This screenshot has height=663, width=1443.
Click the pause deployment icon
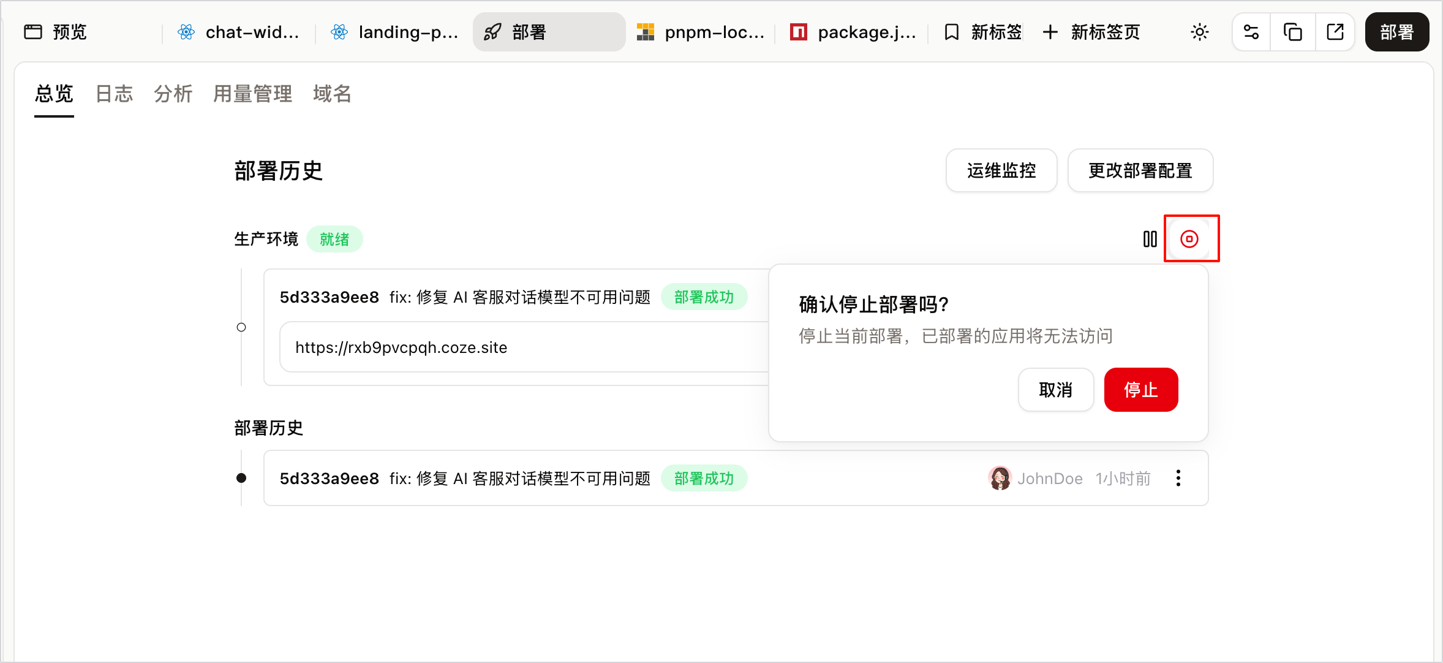[x=1150, y=239]
